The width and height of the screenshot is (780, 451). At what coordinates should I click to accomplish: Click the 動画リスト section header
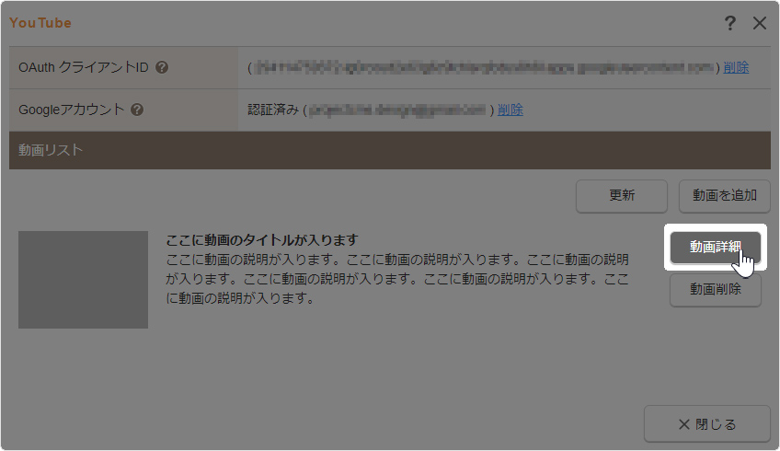[389, 150]
